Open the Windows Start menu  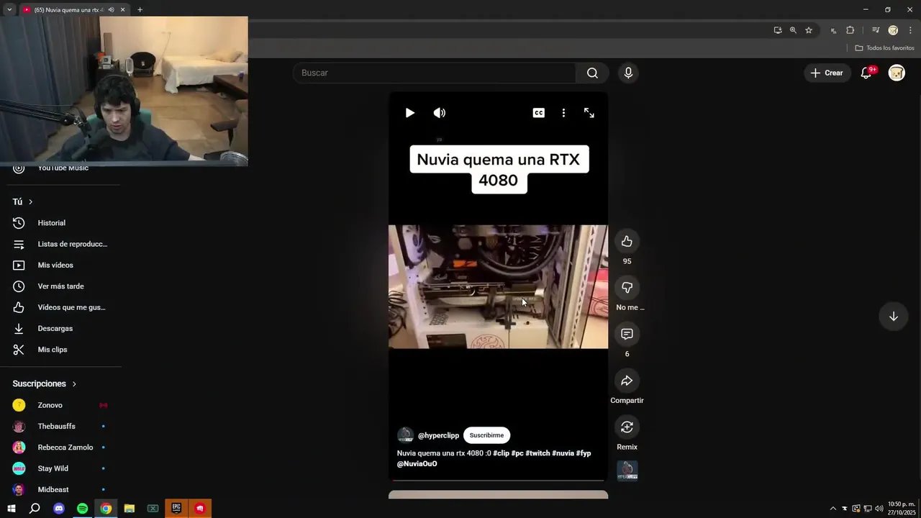12,509
